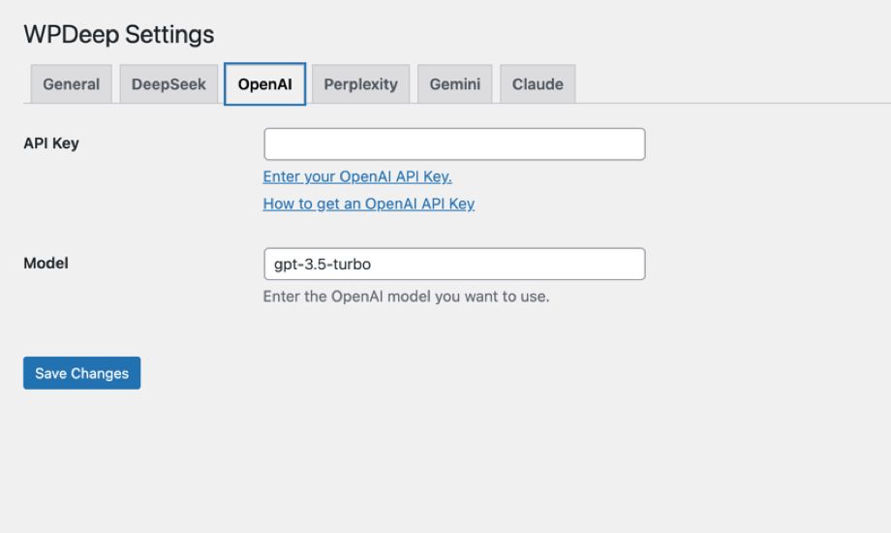Image resolution: width=891 pixels, height=533 pixels.
Task: Click the 'Model' field label
Action: tap(46, 263)
